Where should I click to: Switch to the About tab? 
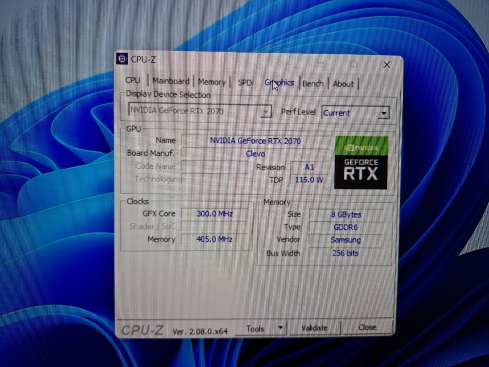coord(343,84)
